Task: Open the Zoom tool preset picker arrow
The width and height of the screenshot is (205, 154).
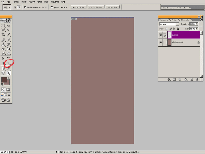Action: [x=9, y=7]
